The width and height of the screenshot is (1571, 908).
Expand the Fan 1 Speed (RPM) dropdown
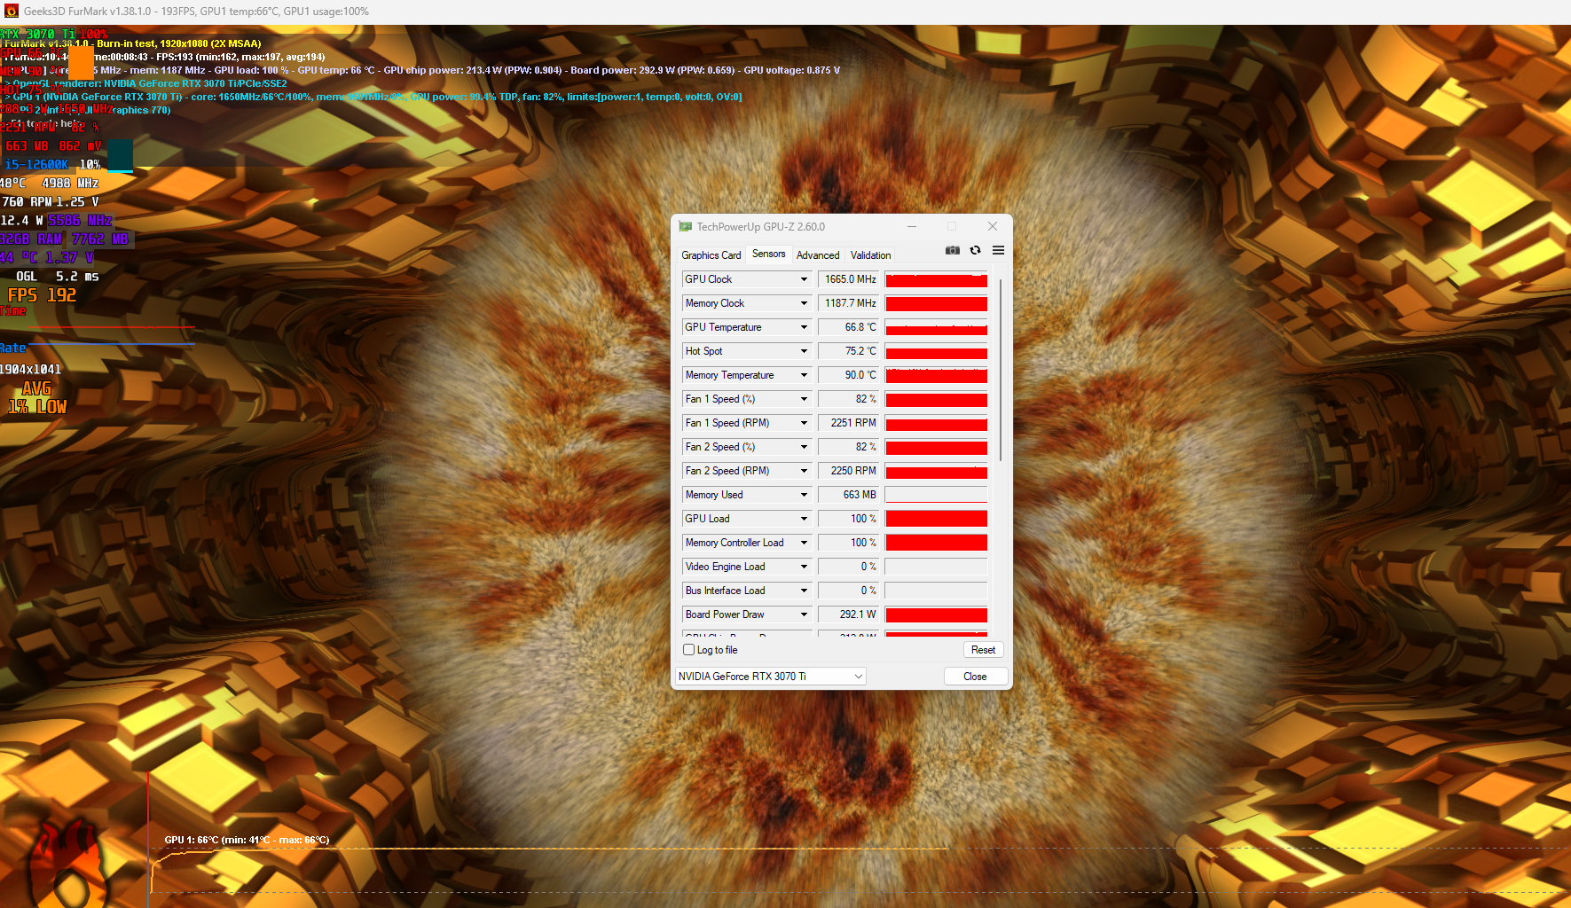(804, 423)
